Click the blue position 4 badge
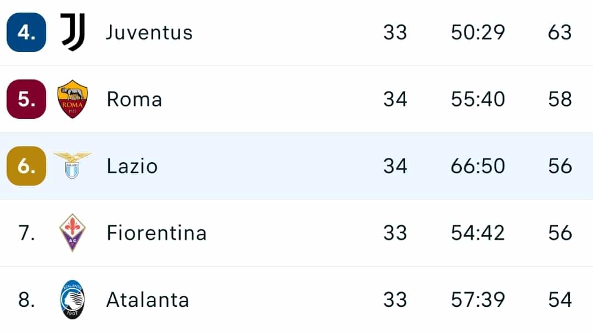 pos(26,32)
